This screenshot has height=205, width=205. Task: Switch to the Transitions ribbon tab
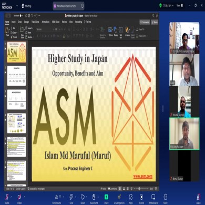[x=35, y=22]
